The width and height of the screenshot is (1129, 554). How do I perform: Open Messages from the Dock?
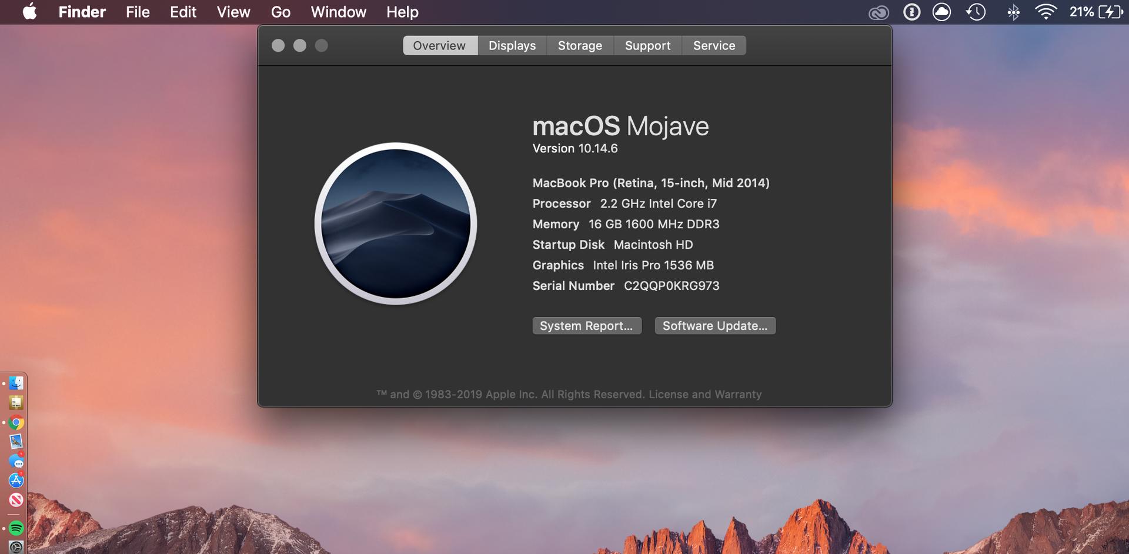coord(16,461)
